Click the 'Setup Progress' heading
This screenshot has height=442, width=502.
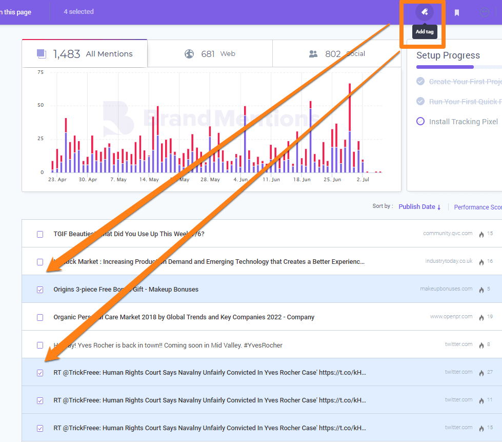click(448, 55)
